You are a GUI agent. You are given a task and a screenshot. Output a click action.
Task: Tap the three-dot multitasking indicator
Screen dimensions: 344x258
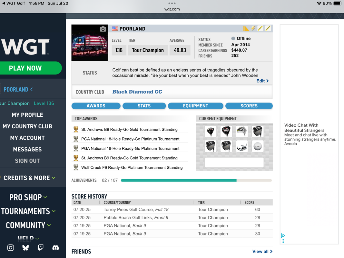click(172, 3)
